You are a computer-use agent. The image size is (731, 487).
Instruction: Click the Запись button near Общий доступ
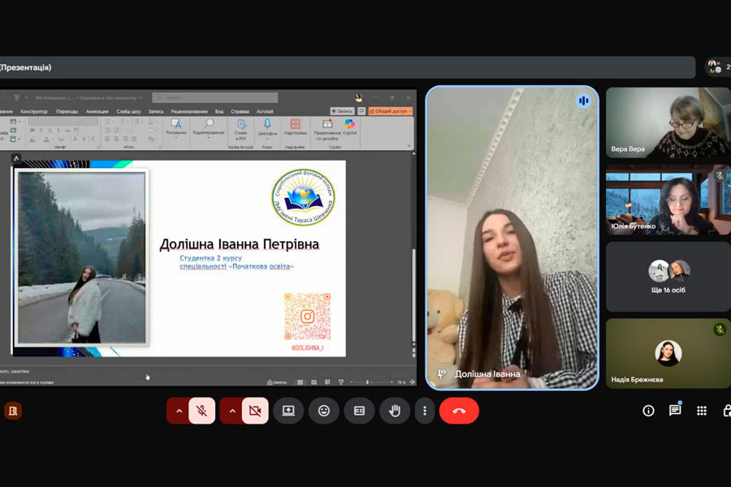click(x=342, y=111)
